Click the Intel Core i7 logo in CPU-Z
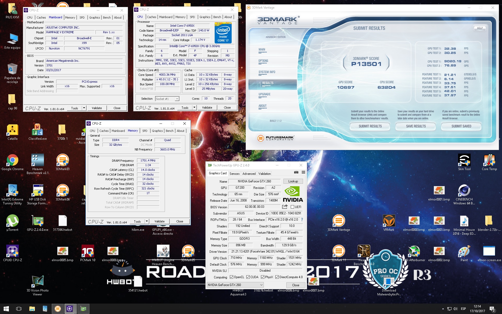 click(223, 33)
